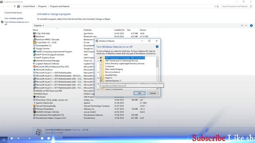Viewport: 255px width, 143px height.
Task: Click the Intel Computing Improvement Program icon
Action: click(34, 52)
